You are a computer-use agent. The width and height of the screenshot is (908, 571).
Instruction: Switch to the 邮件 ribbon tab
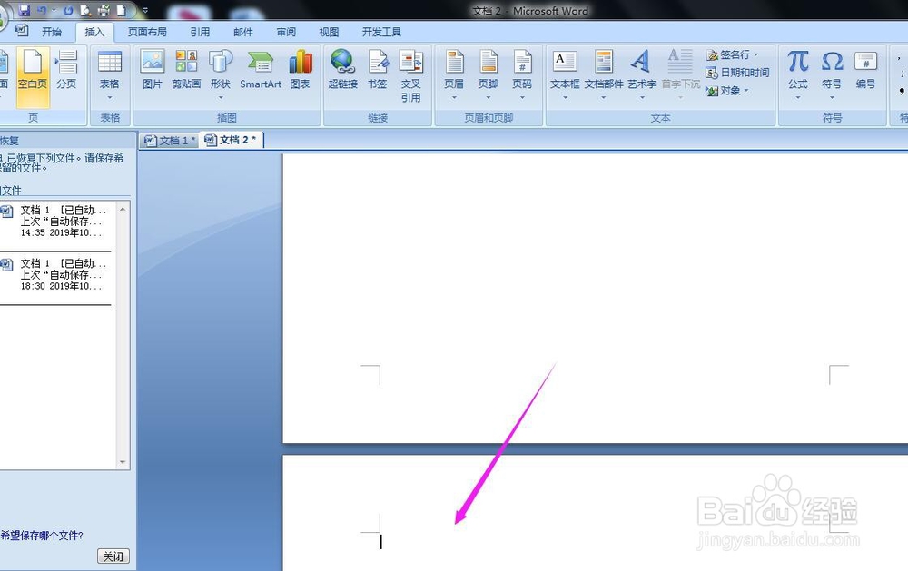[x=243, y=32]
